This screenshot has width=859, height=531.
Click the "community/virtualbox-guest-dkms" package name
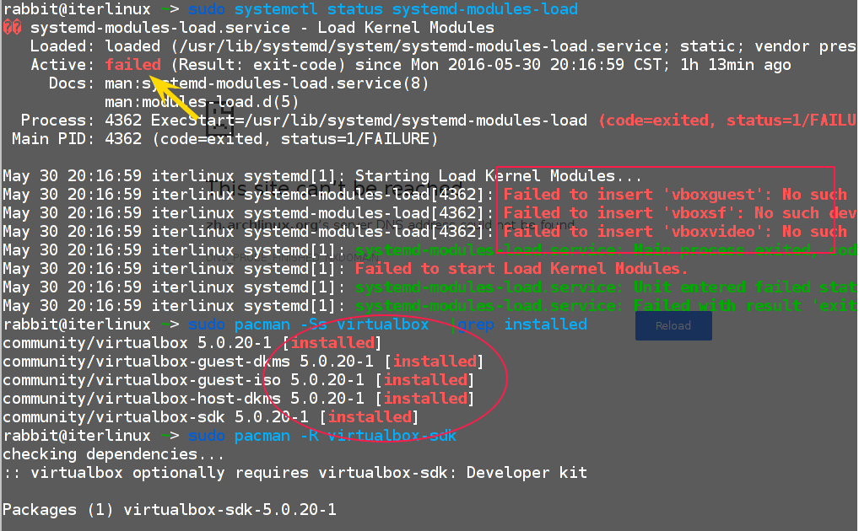(x=146, y=362)
